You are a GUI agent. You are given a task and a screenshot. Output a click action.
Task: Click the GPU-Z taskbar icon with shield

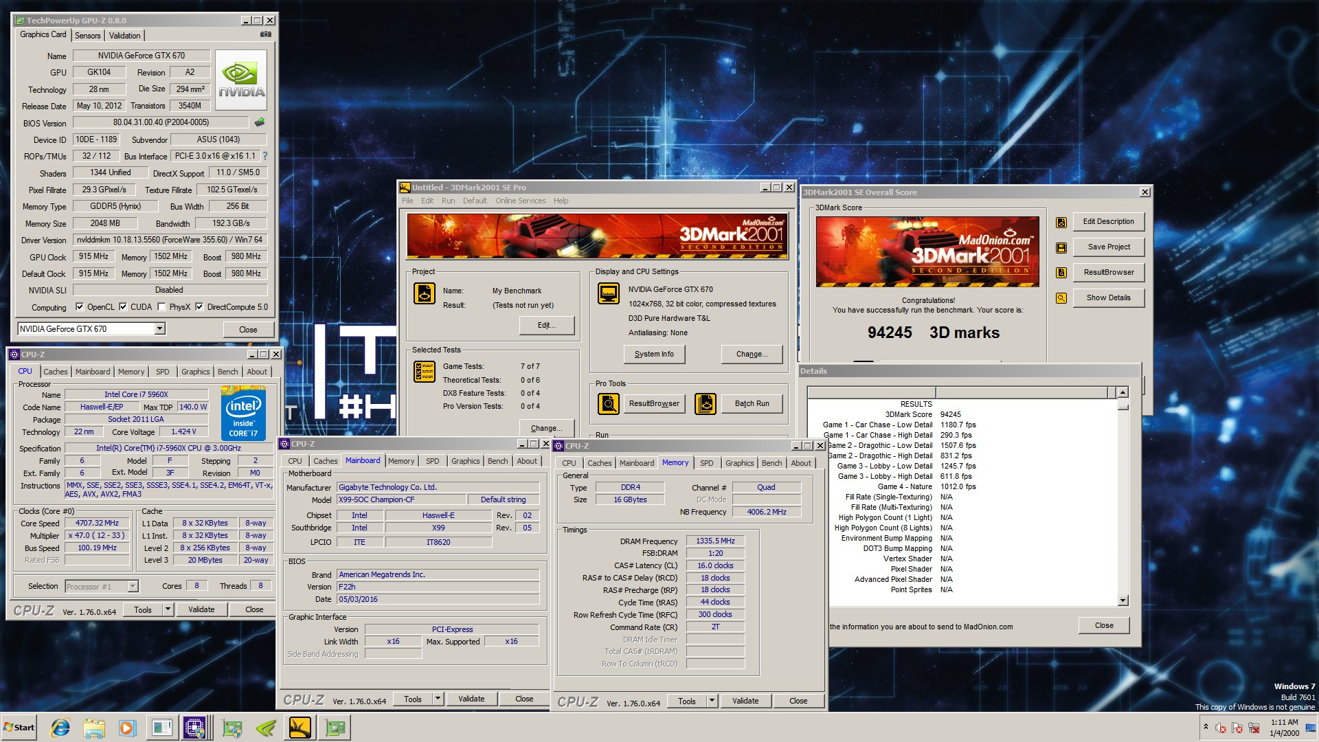click(232, 728)
